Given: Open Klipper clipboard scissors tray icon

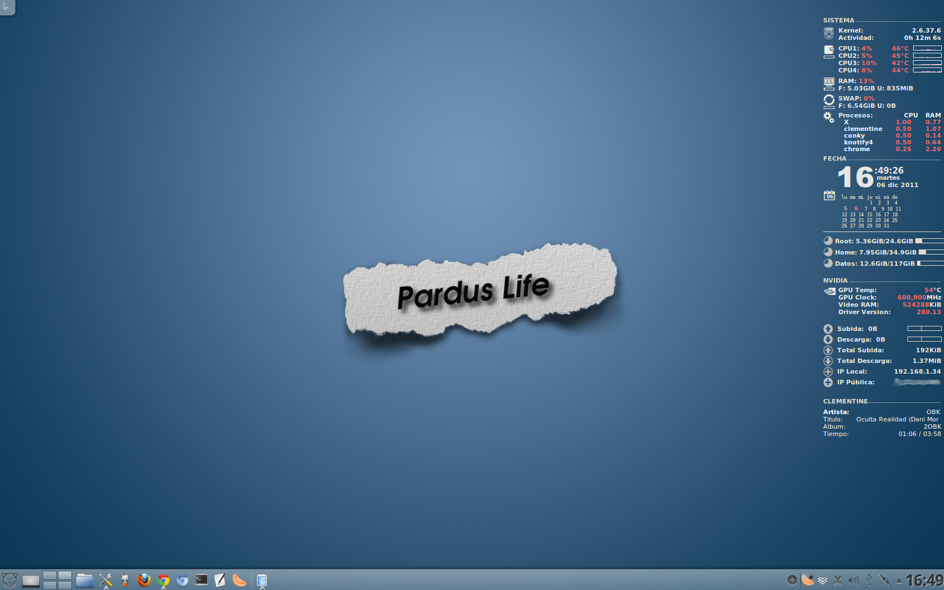Looking at the screenshot, I should [838, 580].
